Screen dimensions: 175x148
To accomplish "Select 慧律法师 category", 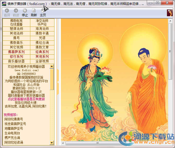I will point(16,29).
